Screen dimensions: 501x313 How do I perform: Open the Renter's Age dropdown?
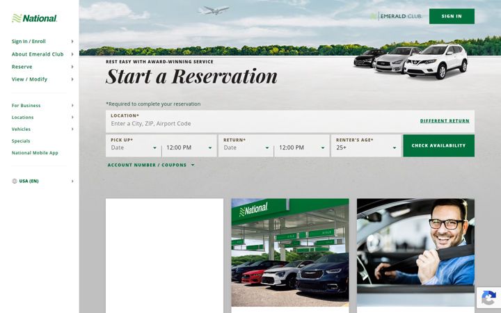point(366,147)
